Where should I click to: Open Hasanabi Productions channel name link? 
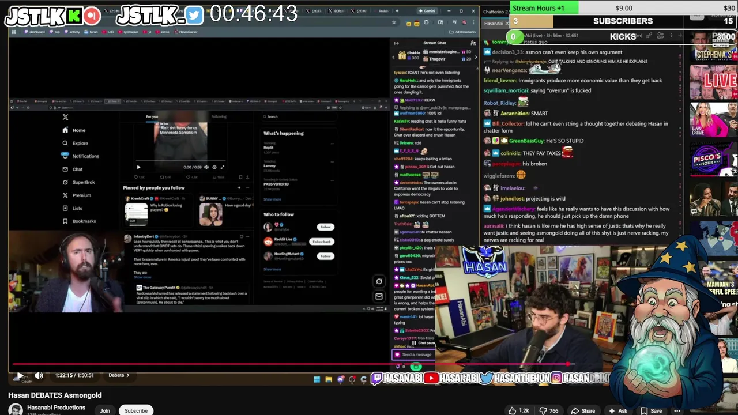(56, 408)
